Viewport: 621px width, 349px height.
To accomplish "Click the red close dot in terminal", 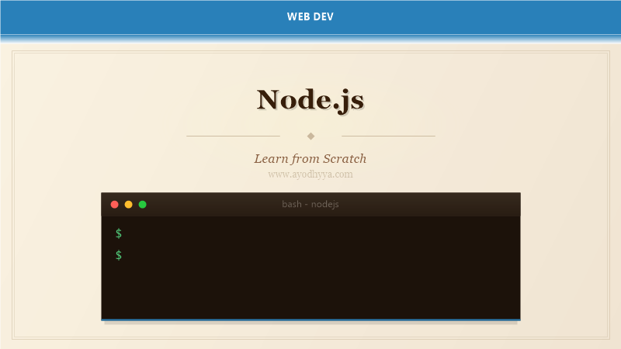I will 114,204.
